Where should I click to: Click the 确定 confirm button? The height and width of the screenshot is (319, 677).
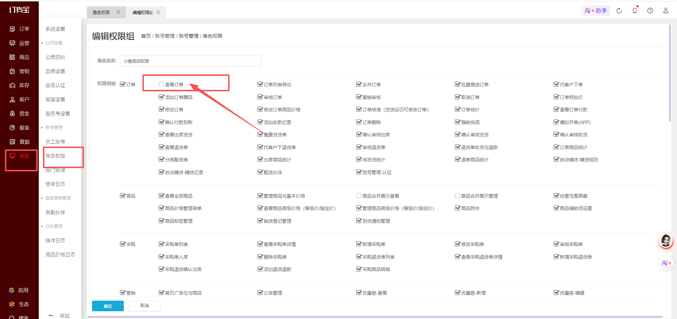coord(108,306)
